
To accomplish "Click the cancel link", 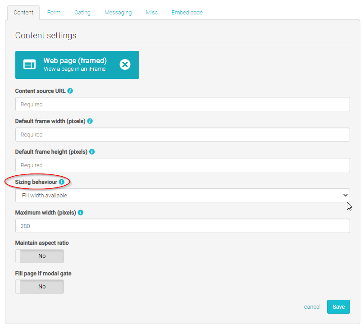I will pos(312,307).
